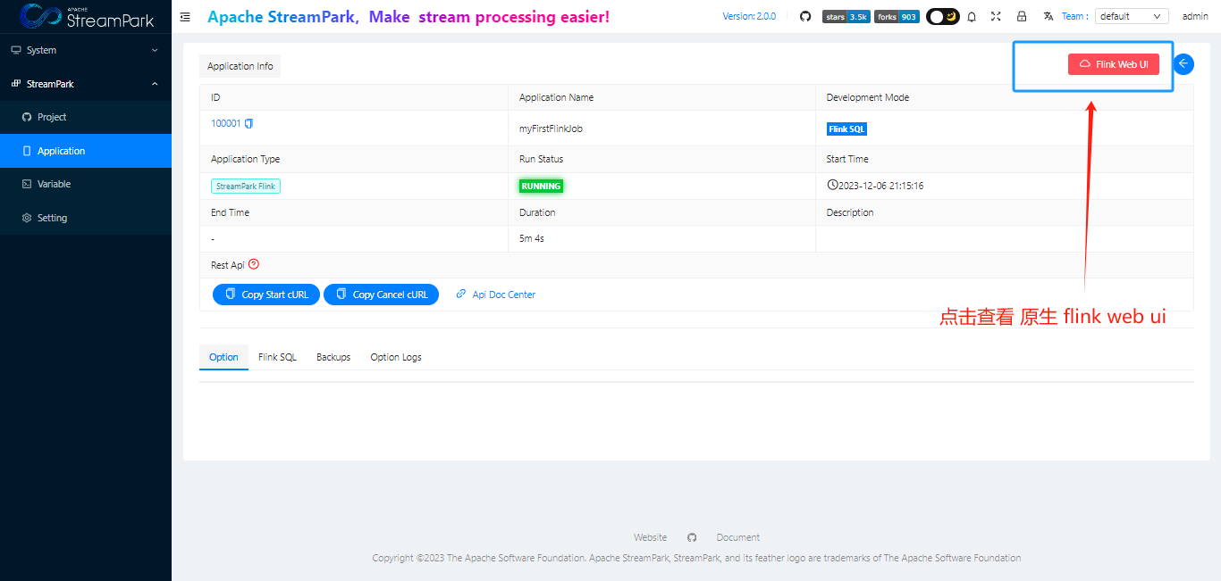This screenshot has width=1221, height=581.
Task: Toggle dark mode switch
Action: click(942, 15)
